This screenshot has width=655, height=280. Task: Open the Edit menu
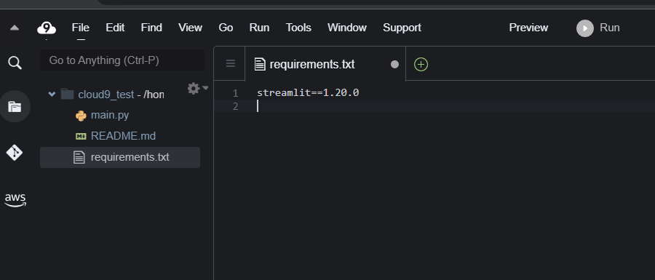click(x=115, y=28)
